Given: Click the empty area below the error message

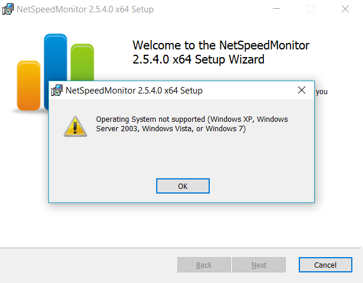Looking at the screenshot, I should click(x=181, y=156).
